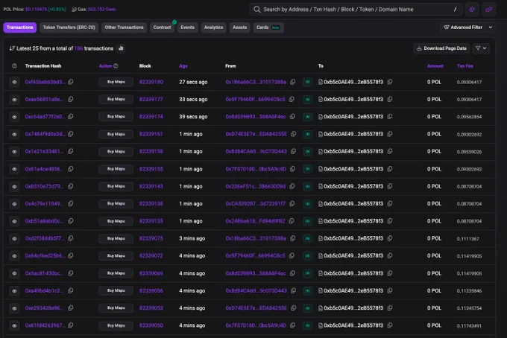507x338 pixels.
Task: Switch to Transactions tab
Action: coord(19,28)
